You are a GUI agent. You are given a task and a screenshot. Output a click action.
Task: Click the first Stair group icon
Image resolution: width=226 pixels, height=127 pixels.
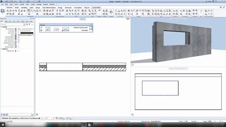pyautogui.click(x=89, y=11)
